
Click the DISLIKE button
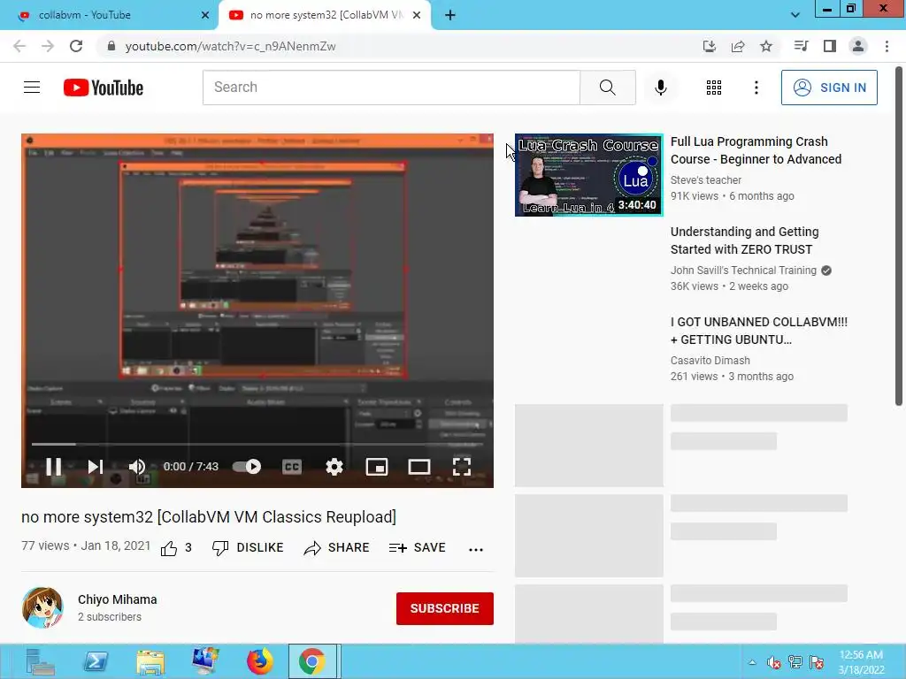248,547
